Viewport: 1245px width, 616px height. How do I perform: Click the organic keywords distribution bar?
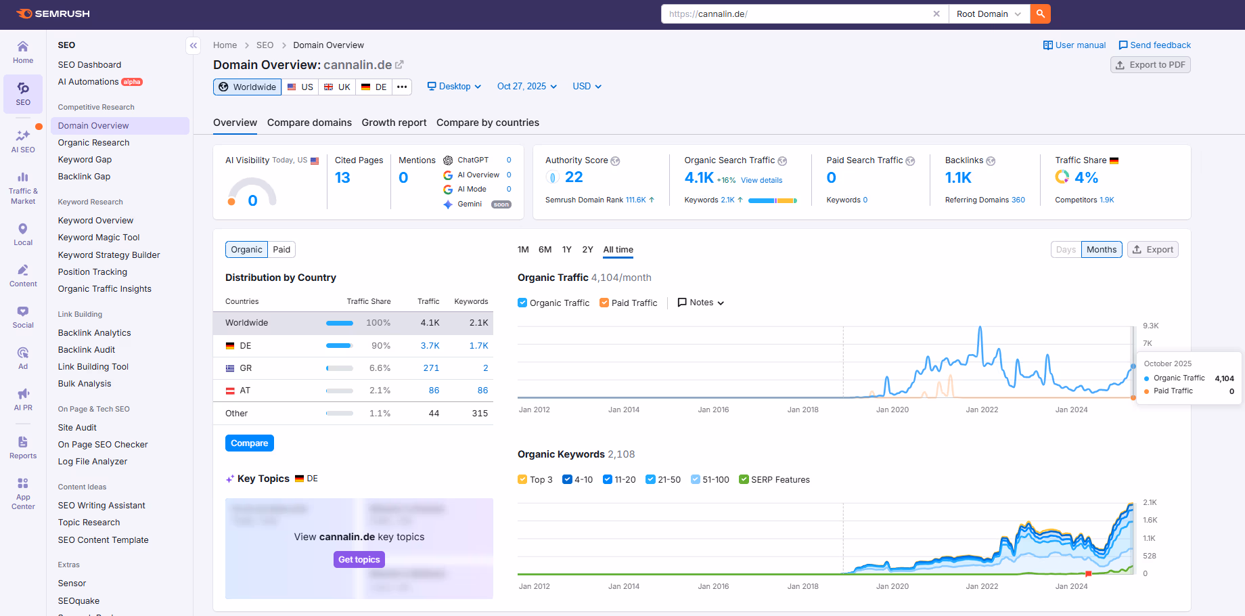[772, 200]
